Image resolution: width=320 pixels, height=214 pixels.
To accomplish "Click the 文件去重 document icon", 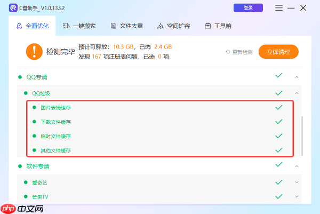I will [x=114, y=26].
